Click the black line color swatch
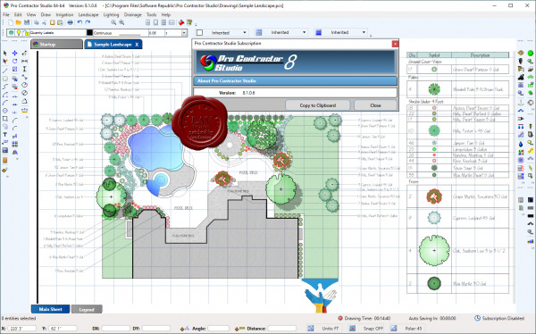 (x=89, y=33)
